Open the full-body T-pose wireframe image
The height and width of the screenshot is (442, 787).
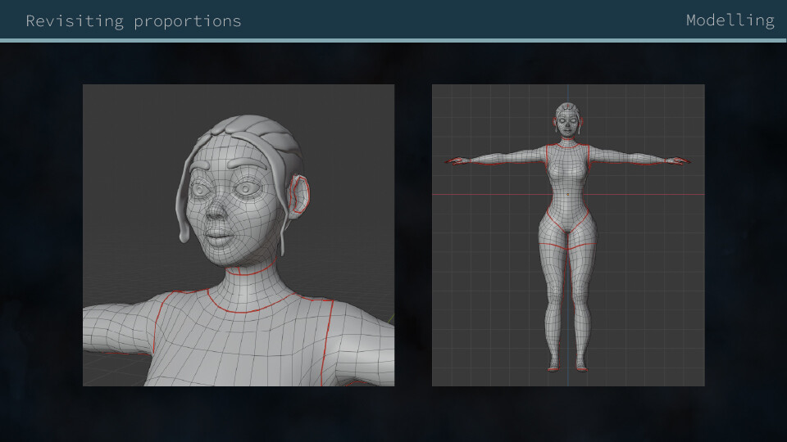[568, 235]
